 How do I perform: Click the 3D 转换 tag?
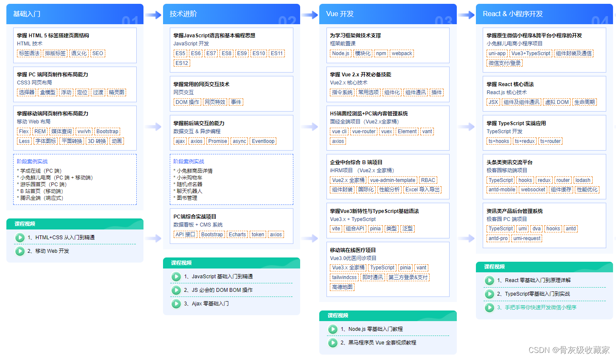(x=97, y=141)
